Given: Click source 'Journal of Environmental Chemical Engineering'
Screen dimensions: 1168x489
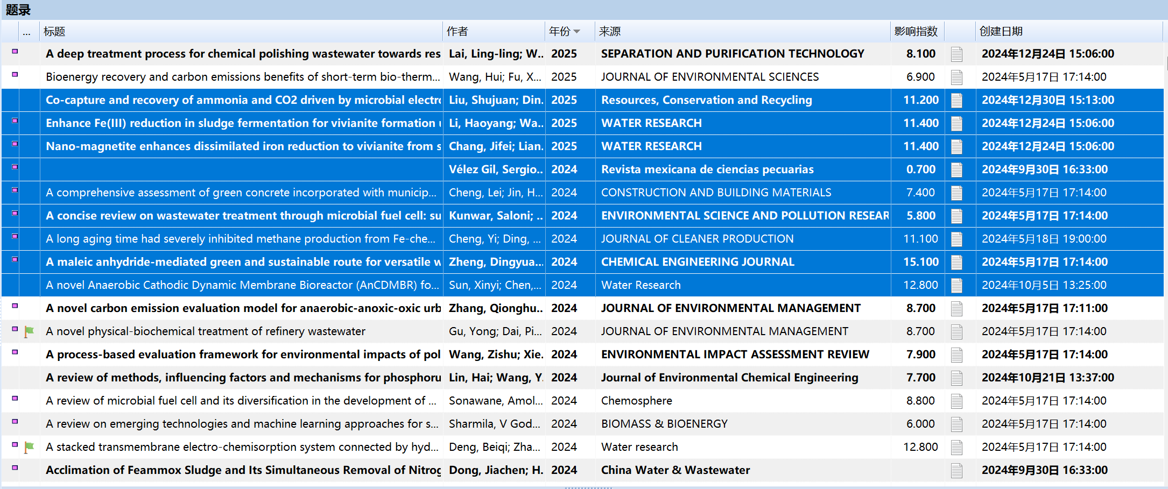Looking at the screenshot, I should [730, 378].
